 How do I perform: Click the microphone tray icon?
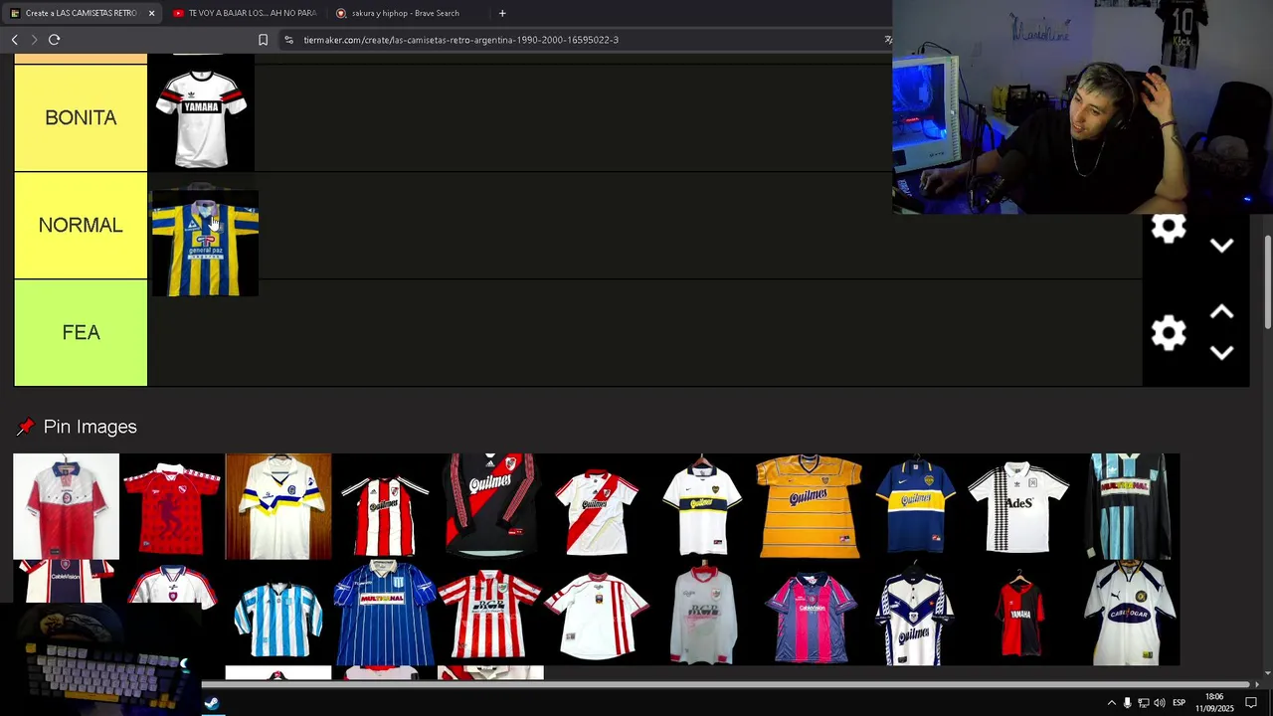1127,703
